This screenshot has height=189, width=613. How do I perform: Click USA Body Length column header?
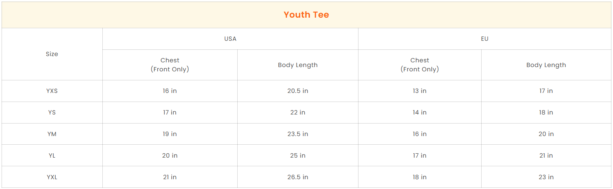click(x=298, y=65)
